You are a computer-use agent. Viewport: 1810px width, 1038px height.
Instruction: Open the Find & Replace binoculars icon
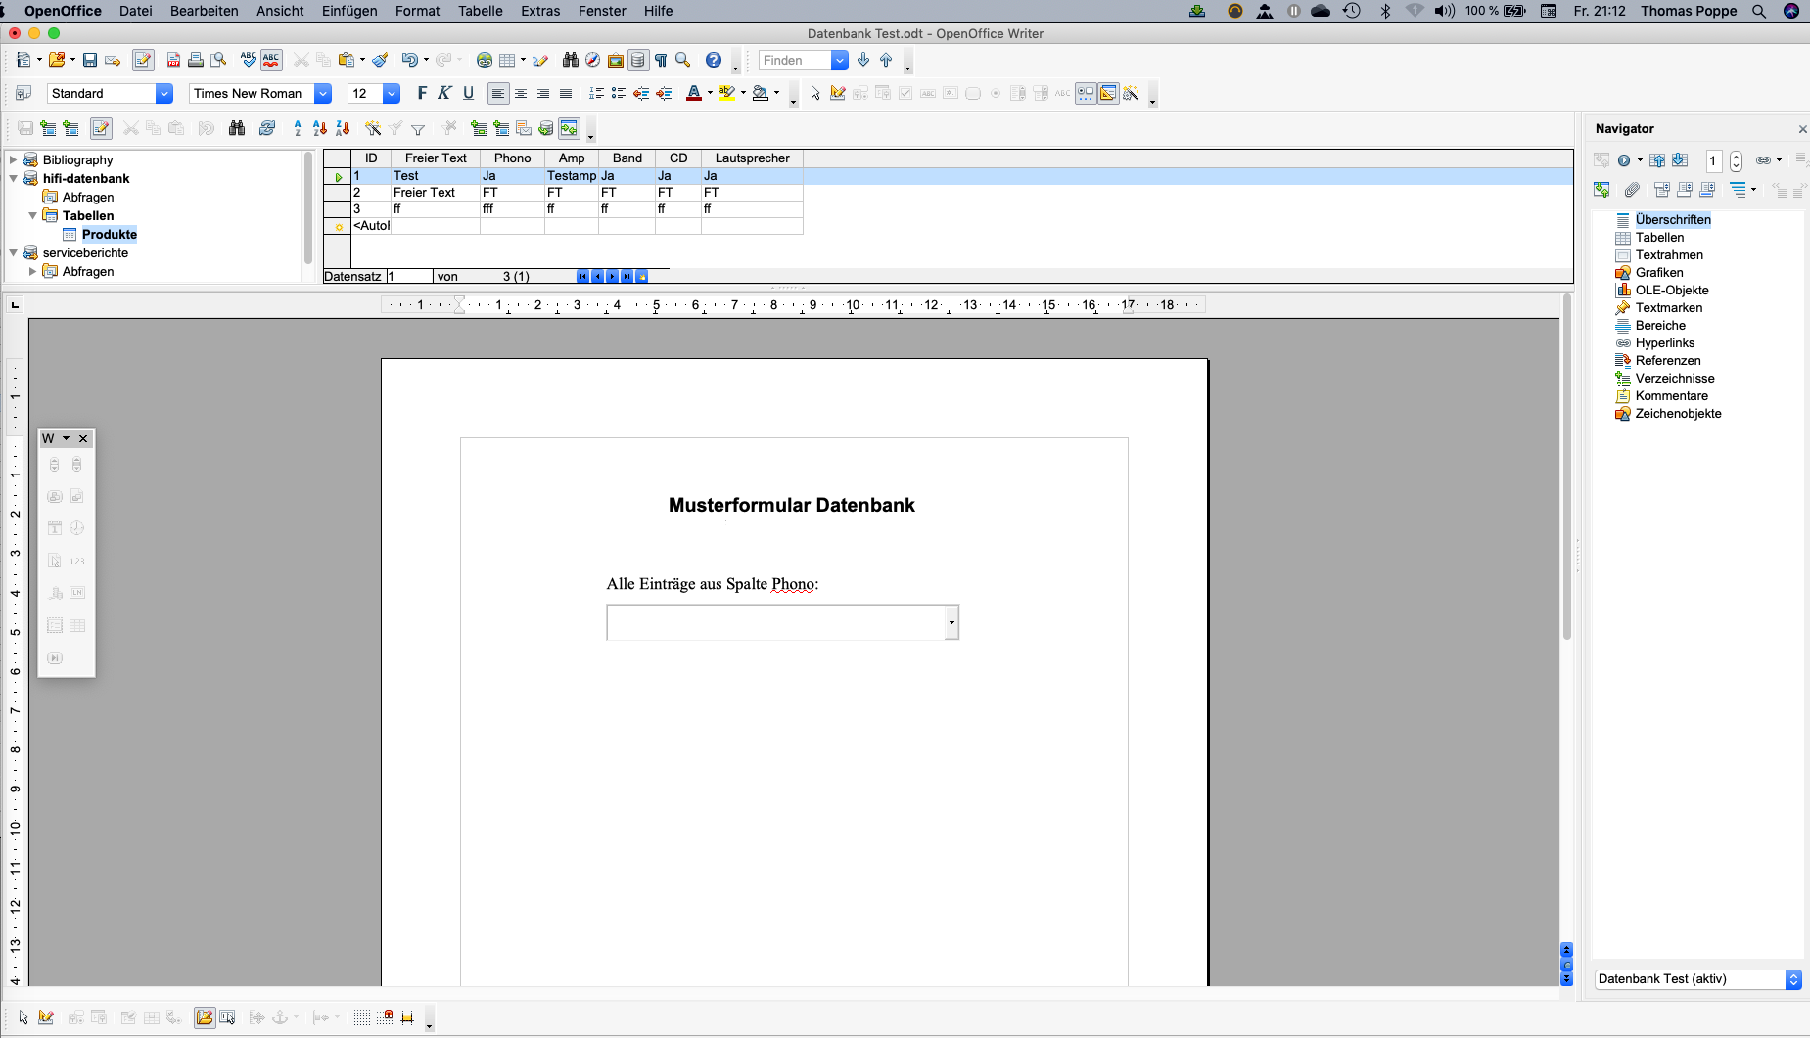point(570,61)
